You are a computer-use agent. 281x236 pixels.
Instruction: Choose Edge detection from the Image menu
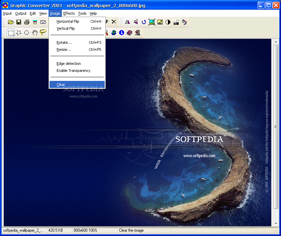77,64
